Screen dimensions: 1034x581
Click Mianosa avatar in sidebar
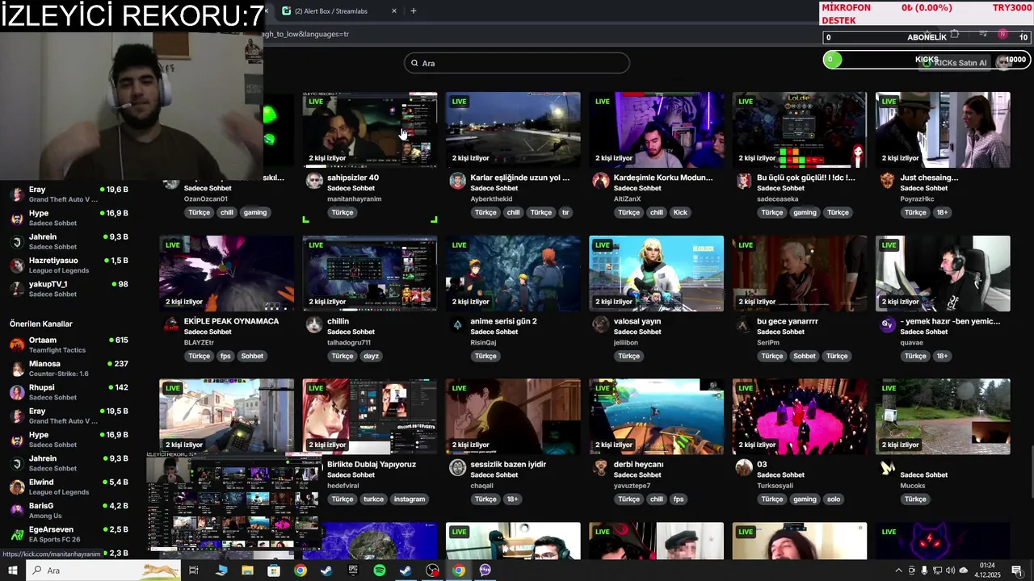(x=17, y=369)
